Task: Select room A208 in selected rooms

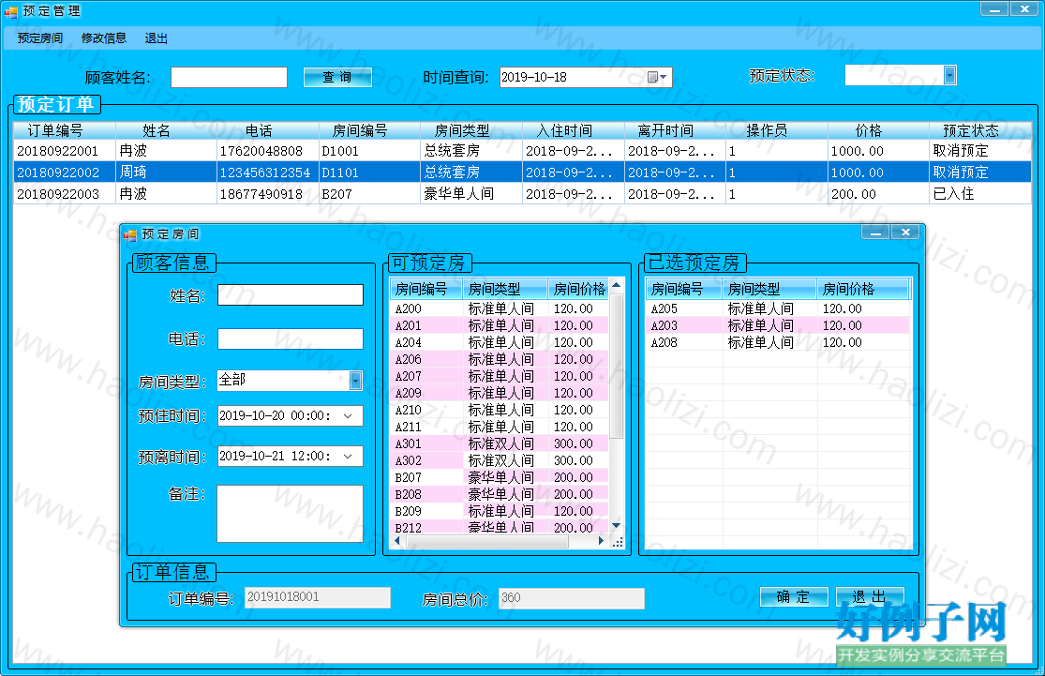Action: (778, 342)
